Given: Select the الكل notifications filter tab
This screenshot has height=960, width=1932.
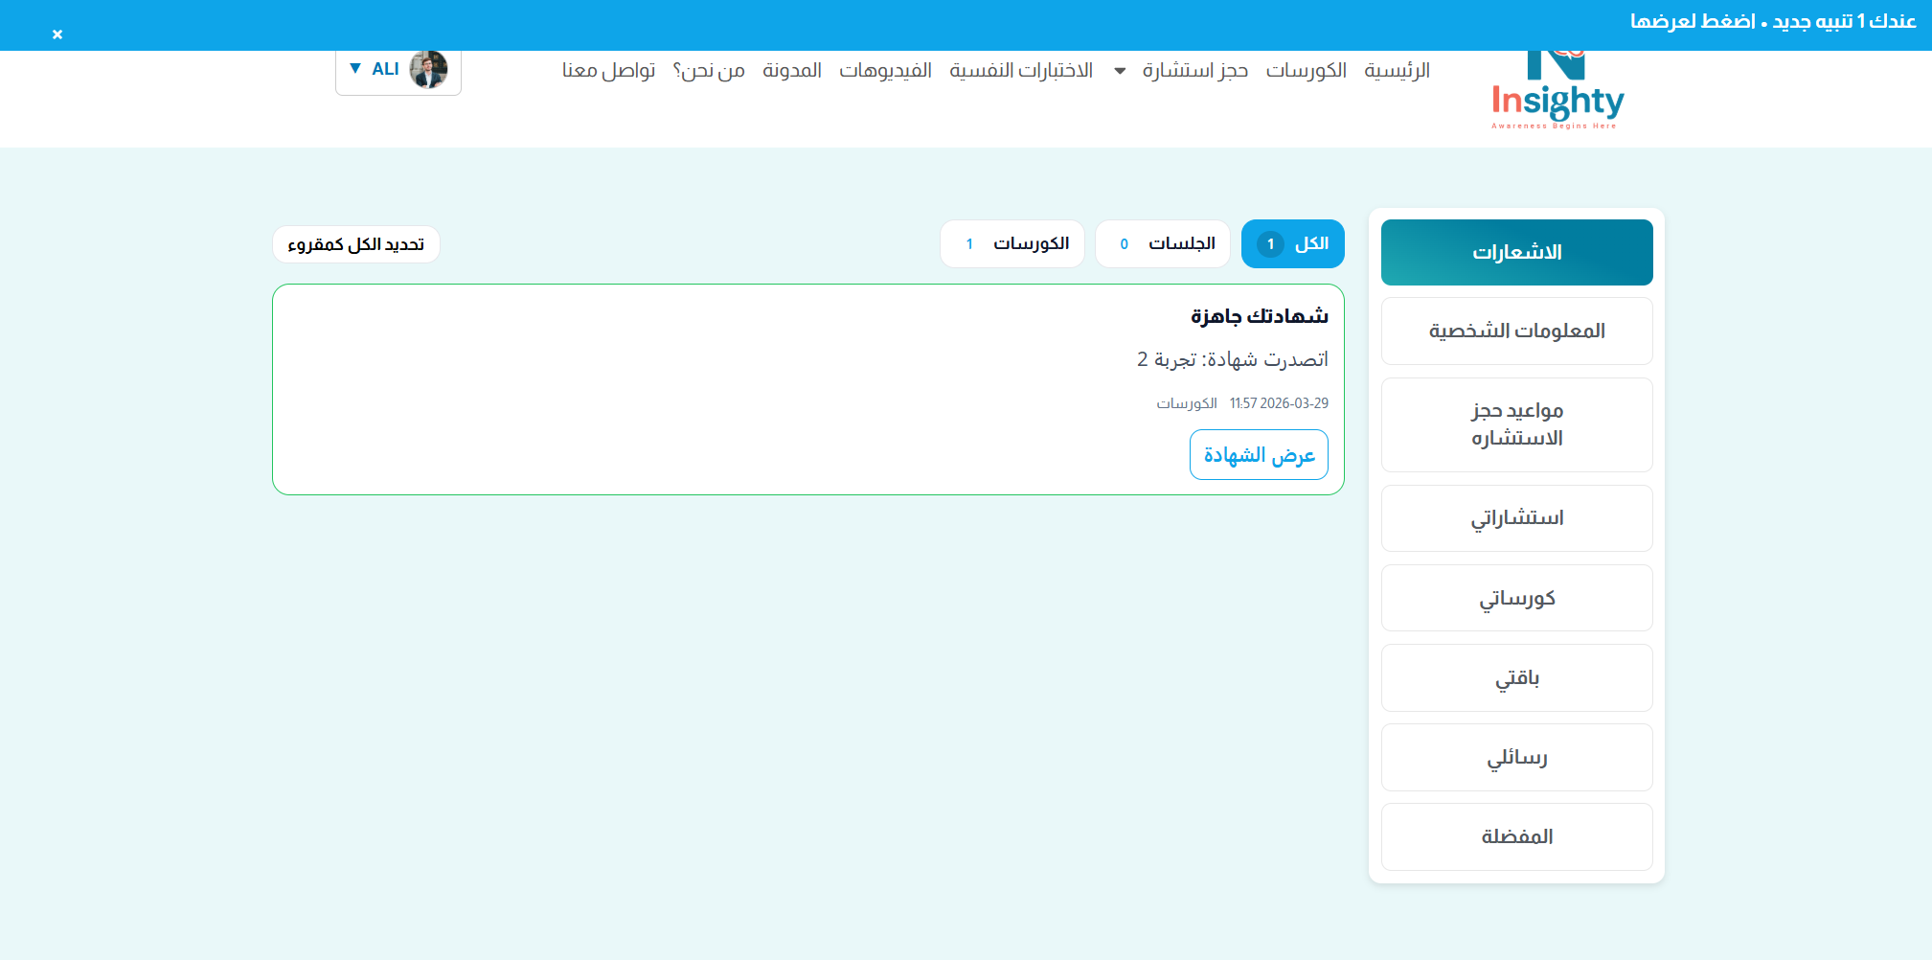Looking at the screenshot, I should (x=1292, y=244).
